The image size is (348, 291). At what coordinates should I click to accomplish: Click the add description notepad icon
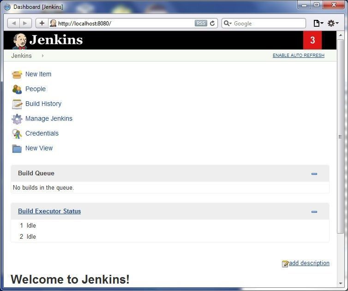[285, 264]
